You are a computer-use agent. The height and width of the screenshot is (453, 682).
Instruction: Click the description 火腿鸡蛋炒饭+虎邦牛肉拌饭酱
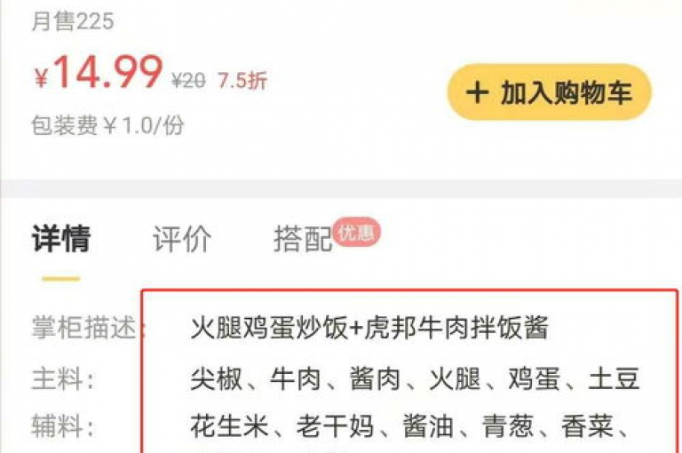[x=369, y=327]
